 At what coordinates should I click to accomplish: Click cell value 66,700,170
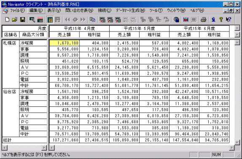coord(65,85)
